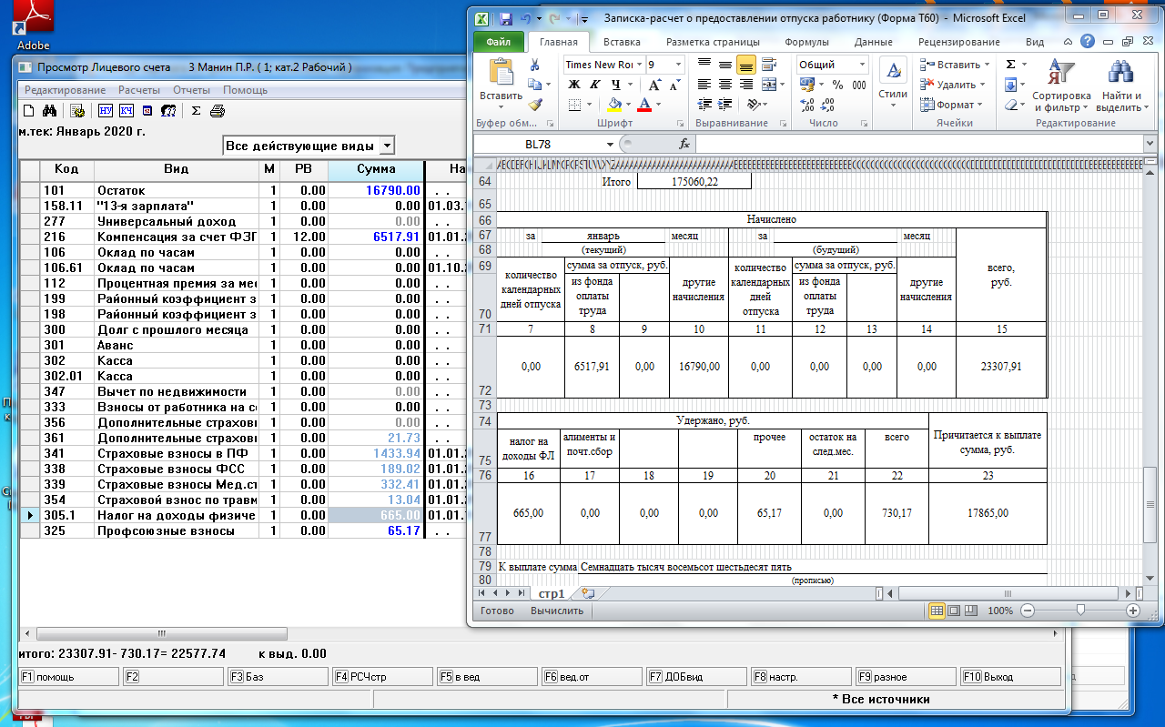
Task: Expand the Name Box dropdown BL78
Action: [x=610, y=144]
